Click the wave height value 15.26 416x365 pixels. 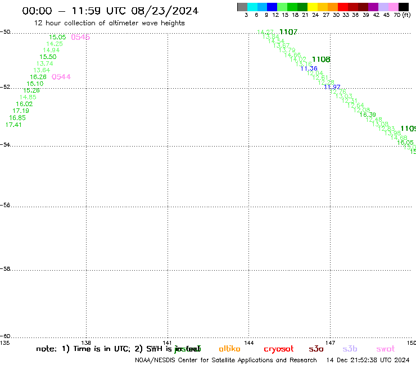coord(31,90)
